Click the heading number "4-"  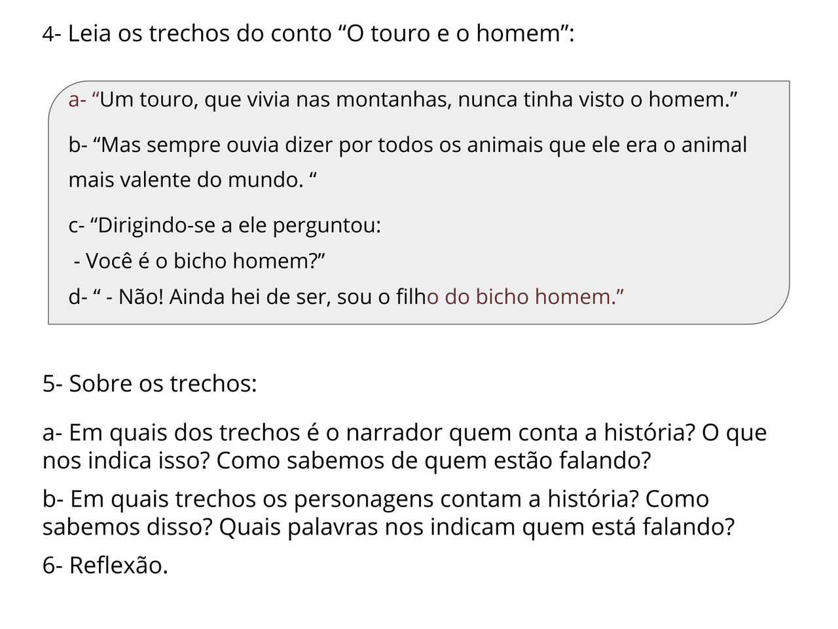pyautogui.click(x=52, y=34)
